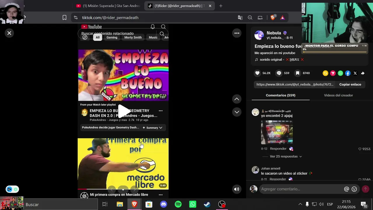Screen dimensions: 373x210
Task: Open Spotify from the taskbar
Action: (178, 204)
